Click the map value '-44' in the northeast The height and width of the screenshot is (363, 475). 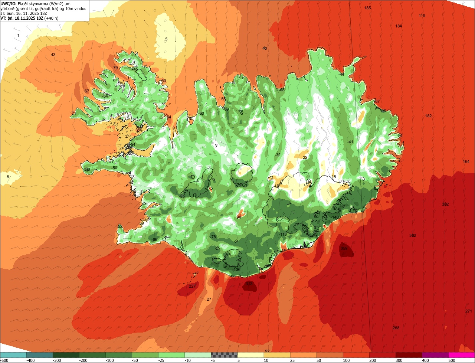(x=341, y=74)
